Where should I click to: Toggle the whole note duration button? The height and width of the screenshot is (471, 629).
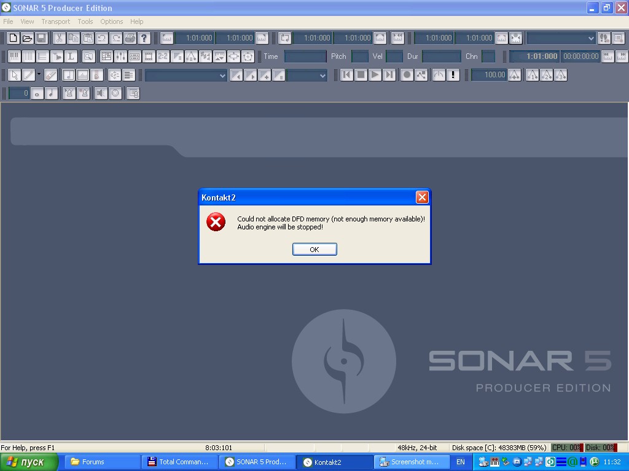37,93
